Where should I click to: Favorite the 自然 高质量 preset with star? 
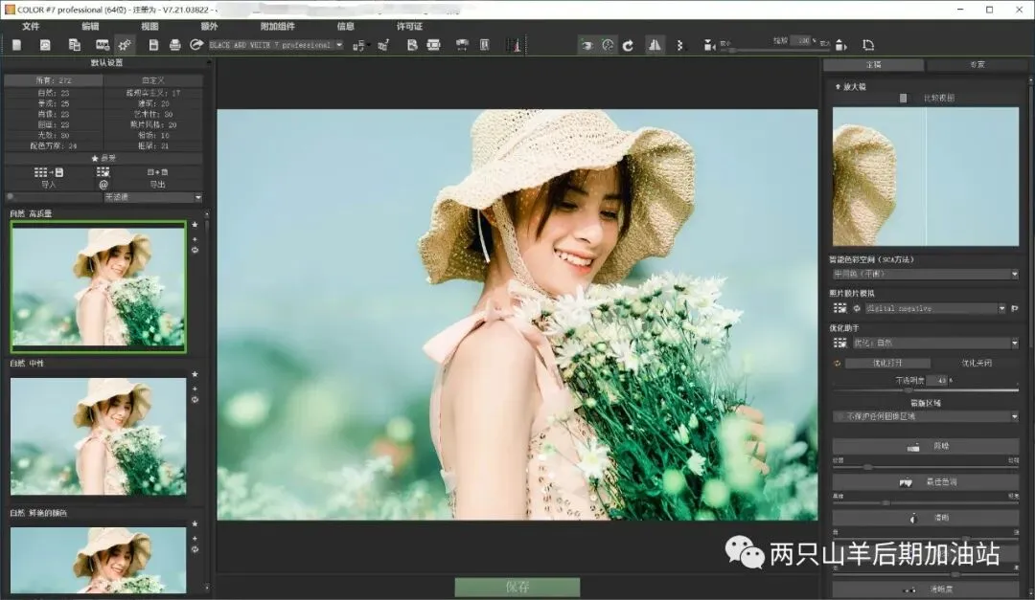(x=195, y=225)
